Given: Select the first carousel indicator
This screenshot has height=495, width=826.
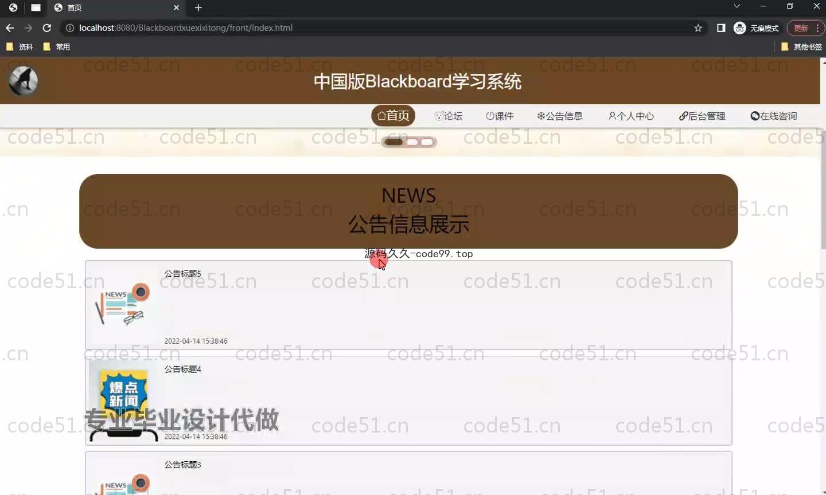Looking at the screenshot, I should coord(393,142).
